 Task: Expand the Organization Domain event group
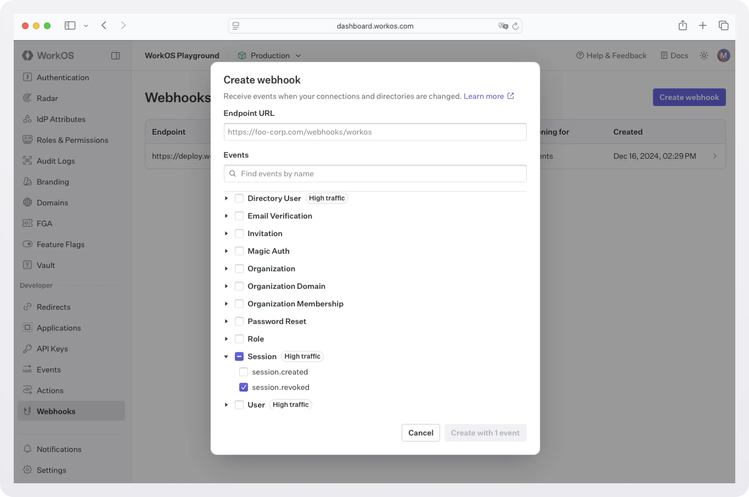click(226, 286)
